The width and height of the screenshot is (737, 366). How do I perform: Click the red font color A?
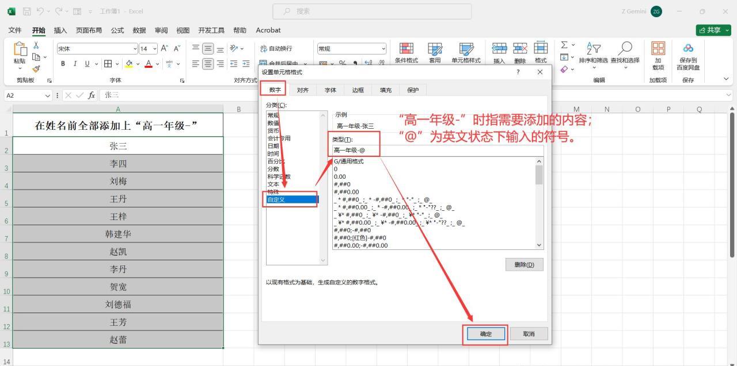(150, 64)
